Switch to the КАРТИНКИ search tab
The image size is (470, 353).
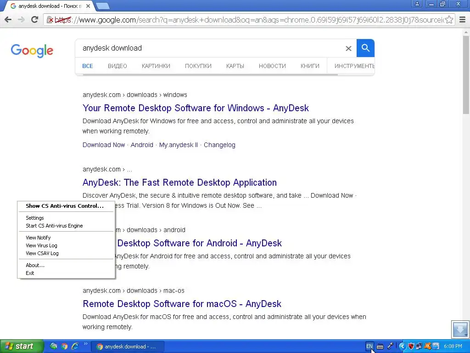click(156, 66)
